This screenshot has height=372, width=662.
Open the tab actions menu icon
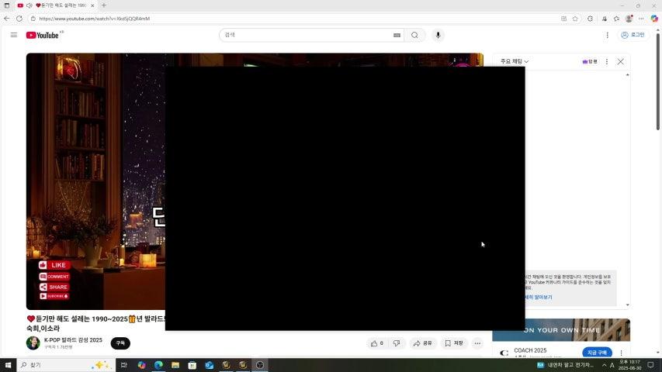[7, 5]
